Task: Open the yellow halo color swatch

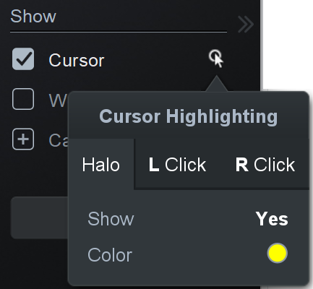Action: tap(278, 253)
